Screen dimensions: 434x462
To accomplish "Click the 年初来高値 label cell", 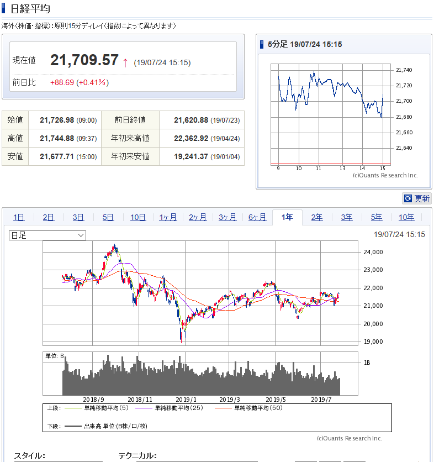I will [x=130, y=138].
